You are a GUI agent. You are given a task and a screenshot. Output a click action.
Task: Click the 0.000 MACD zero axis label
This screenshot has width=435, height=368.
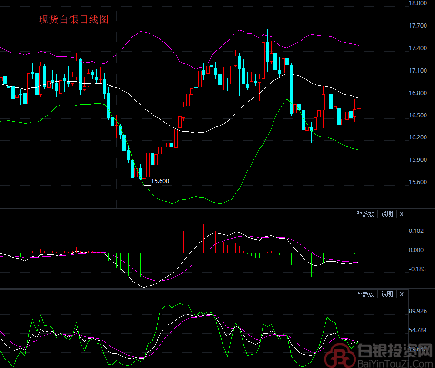(416, 250)
